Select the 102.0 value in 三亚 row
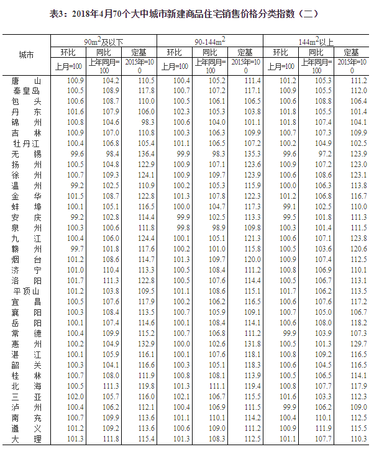 [x=75, y=396]
